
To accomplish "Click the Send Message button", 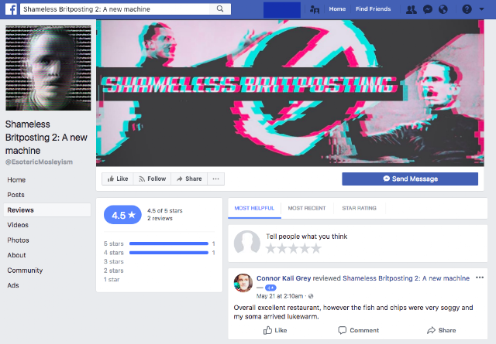I will 410,179.
